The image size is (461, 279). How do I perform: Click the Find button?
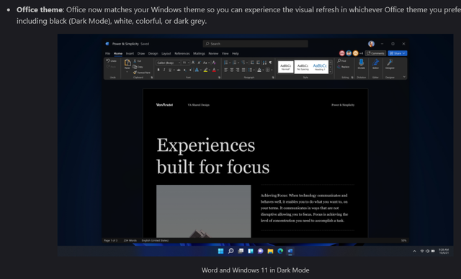(342, 61)
